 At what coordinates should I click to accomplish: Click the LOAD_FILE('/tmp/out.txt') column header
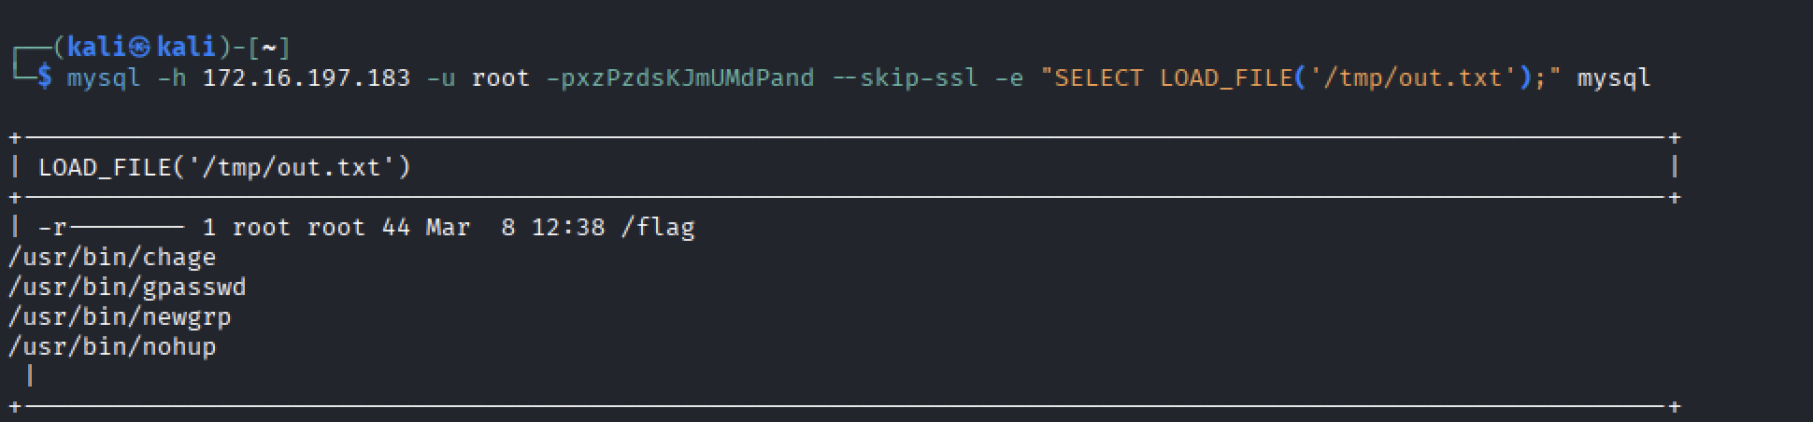pos(224,168)
